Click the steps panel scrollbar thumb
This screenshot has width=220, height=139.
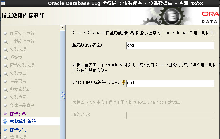pyautogui.click(x=62, y=84)
